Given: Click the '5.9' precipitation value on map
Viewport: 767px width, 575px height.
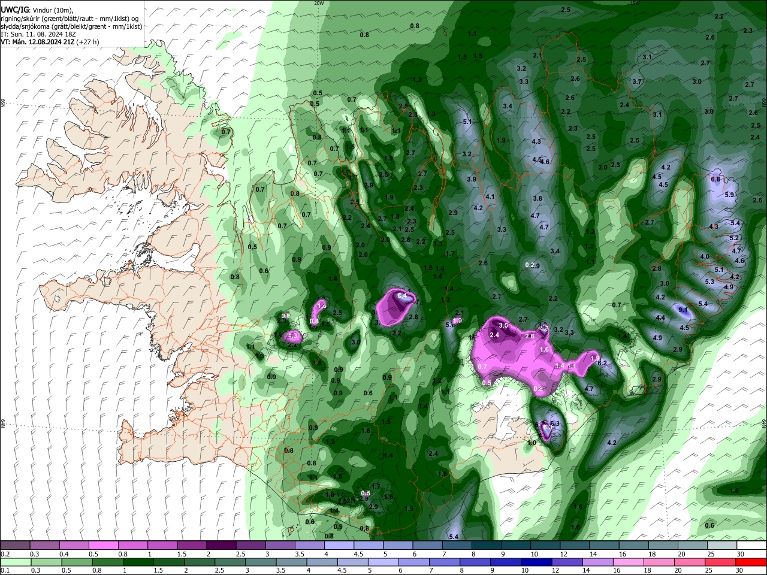Looking at the screenshot, I should [729, 195].
